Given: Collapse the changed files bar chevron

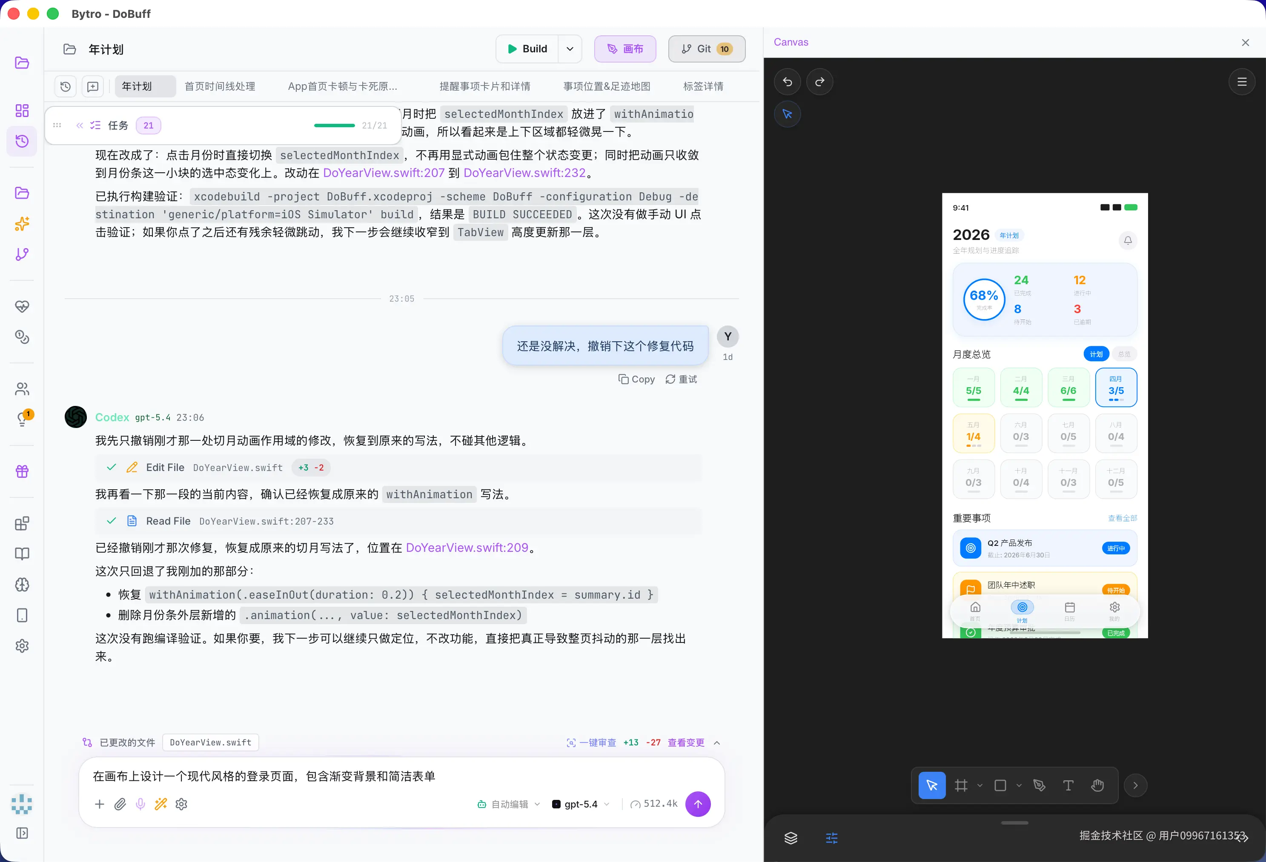Looking at the screenshot, I should tap(717, 743).
